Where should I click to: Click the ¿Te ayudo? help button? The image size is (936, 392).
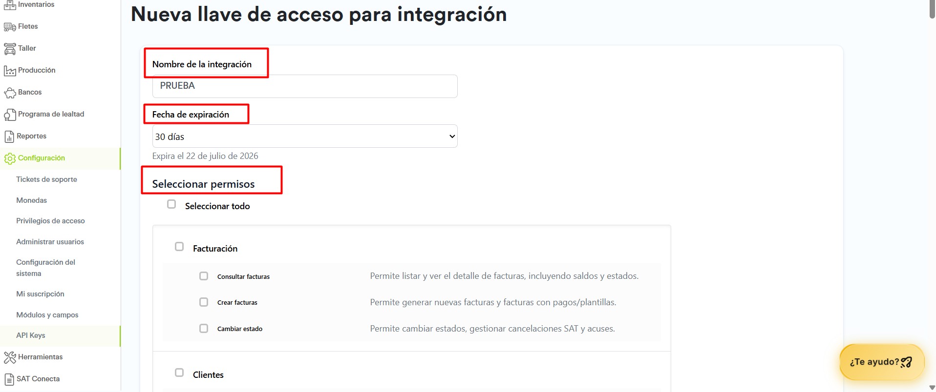coord(881,362)
